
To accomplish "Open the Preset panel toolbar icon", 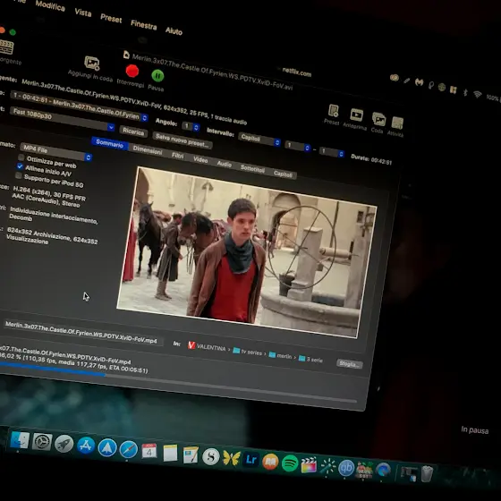I will coord(333,111).
